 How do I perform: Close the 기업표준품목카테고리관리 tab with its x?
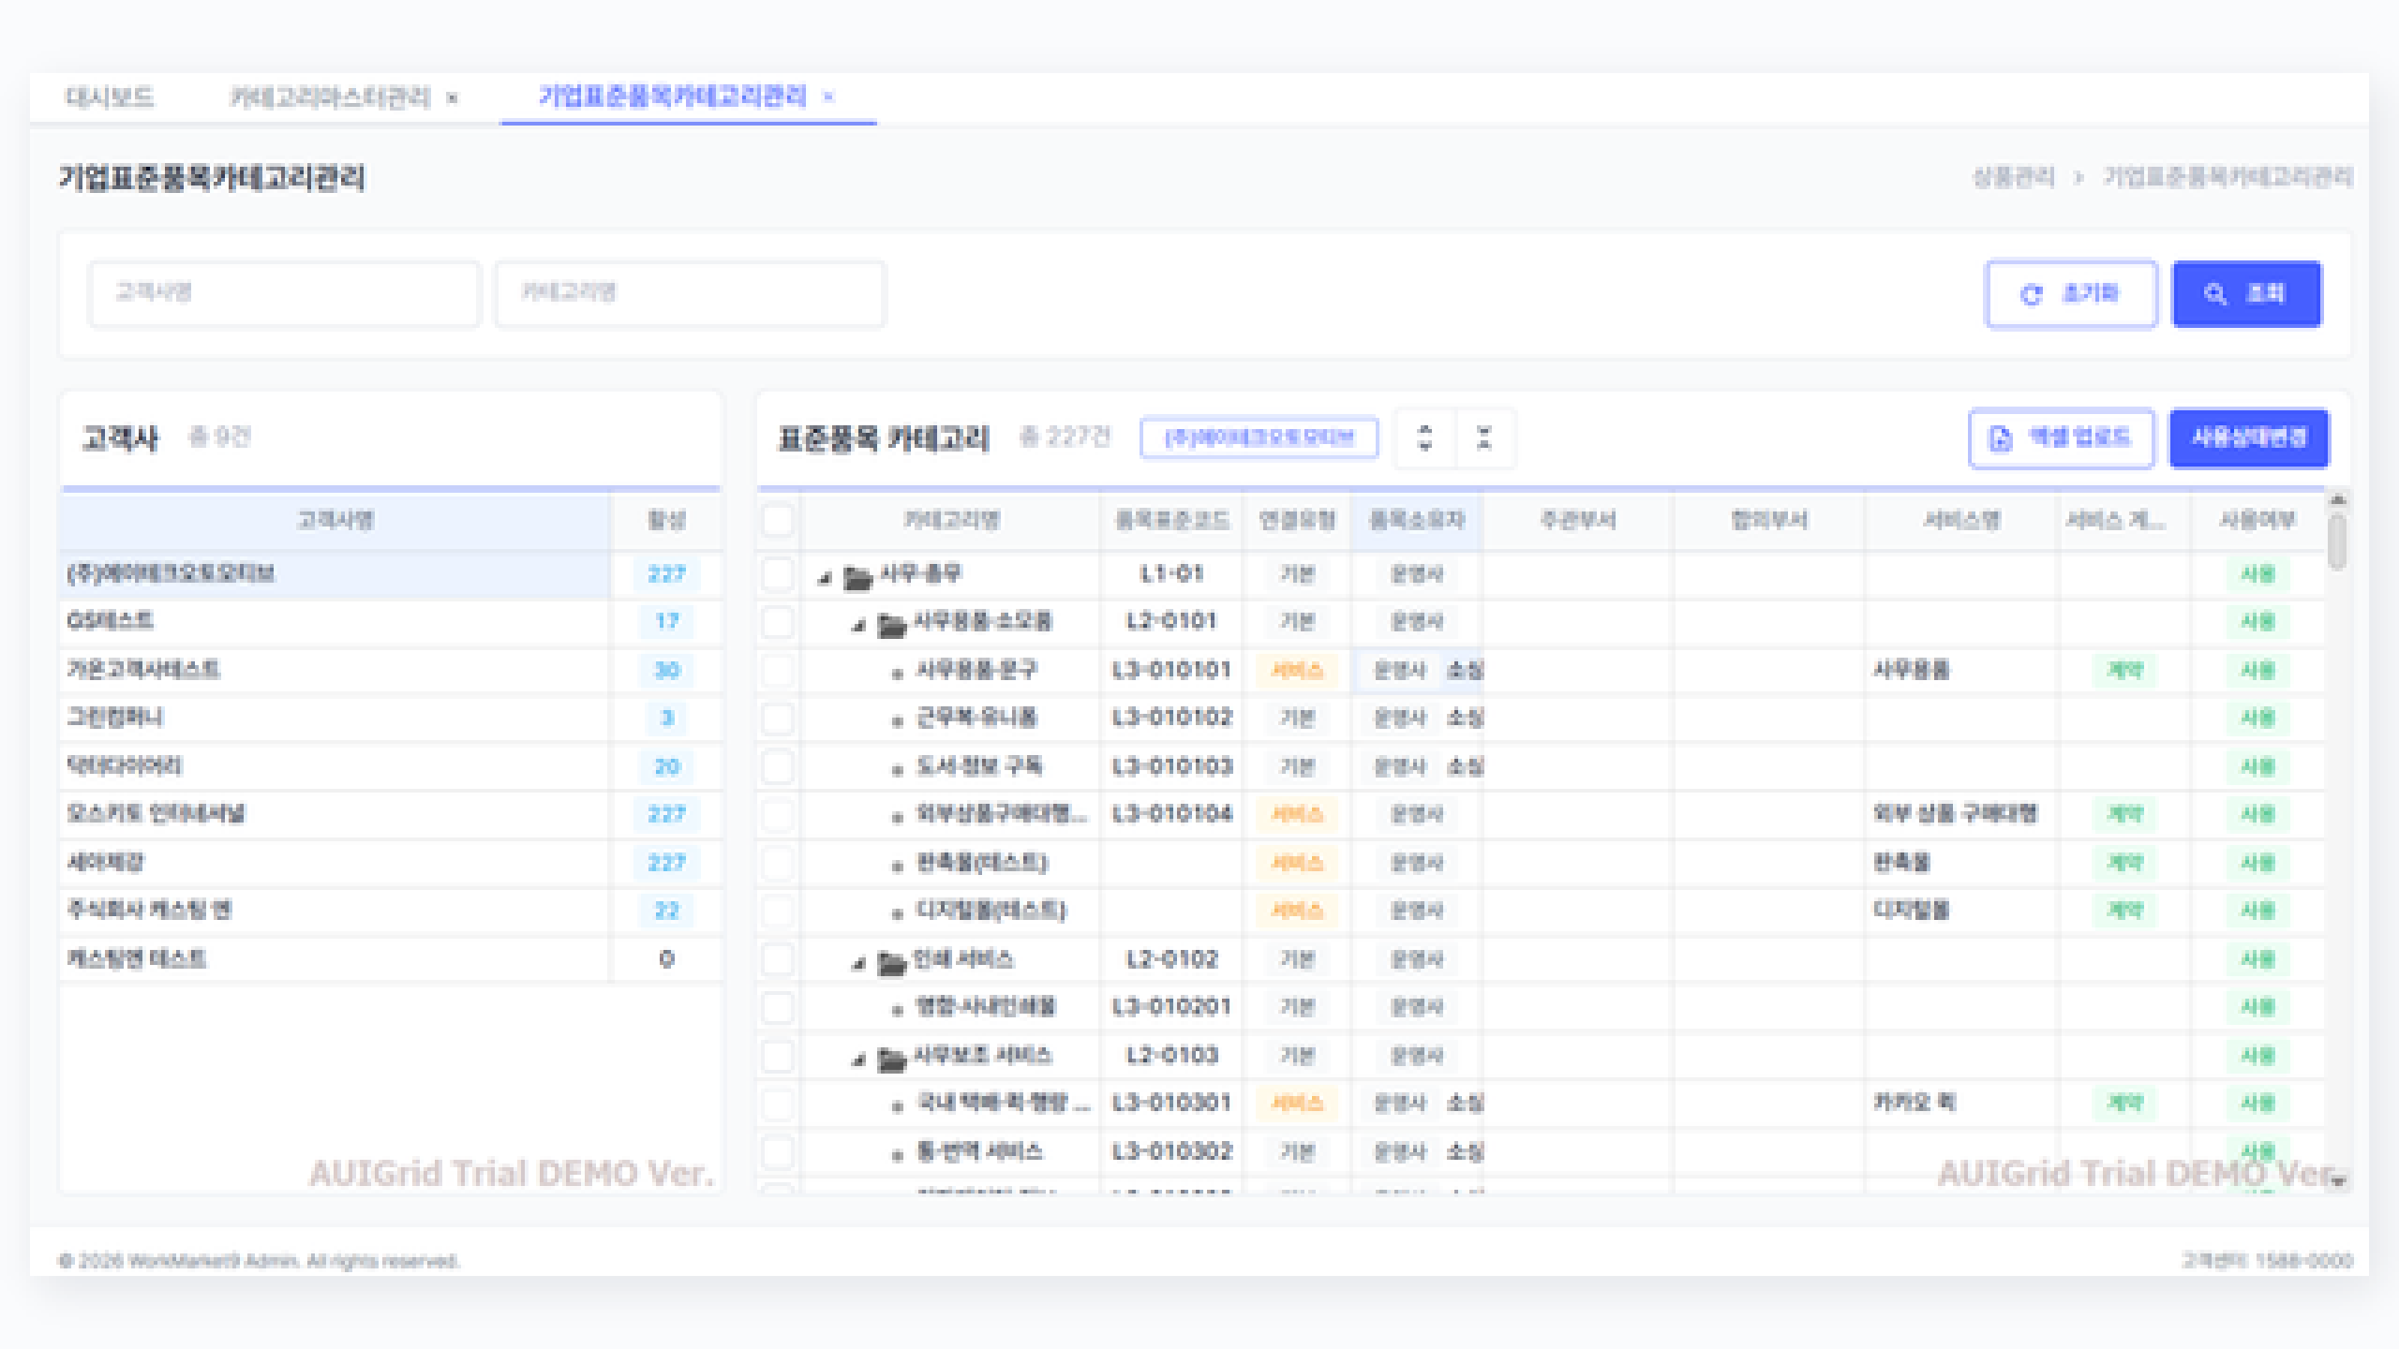[828, 97]
